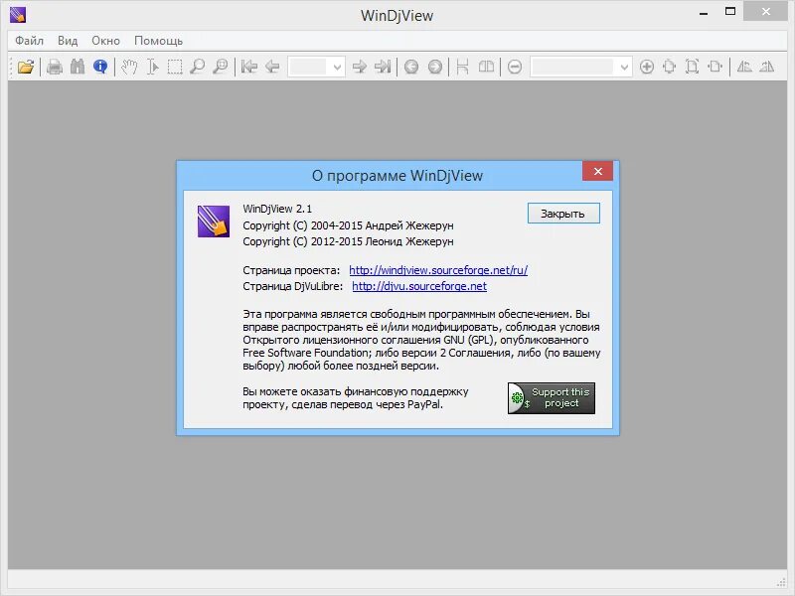Open the zoom level dropdown
The image size is (795, 596).
[x=624, y=67]
